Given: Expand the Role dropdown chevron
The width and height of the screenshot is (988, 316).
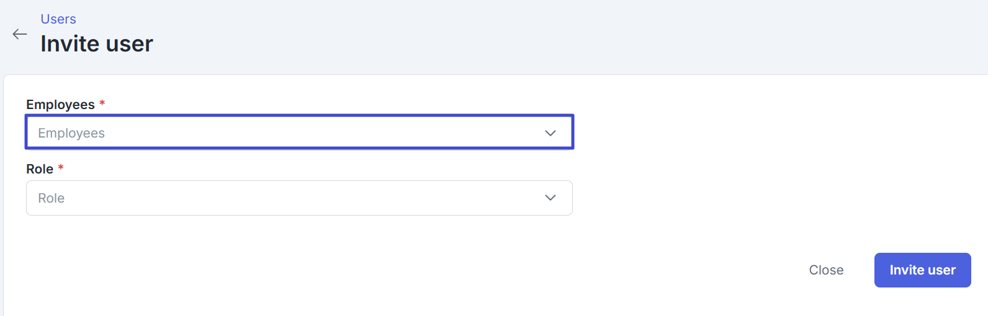Looking at the screenshot, I should tap(550, 198).
